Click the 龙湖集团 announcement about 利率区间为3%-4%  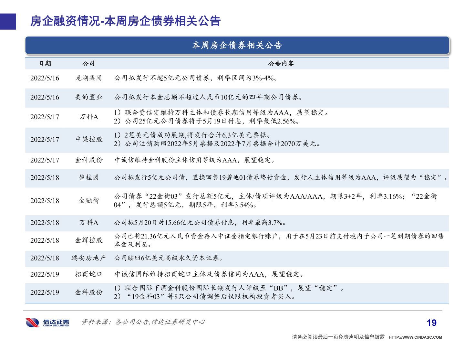(196, 78)
